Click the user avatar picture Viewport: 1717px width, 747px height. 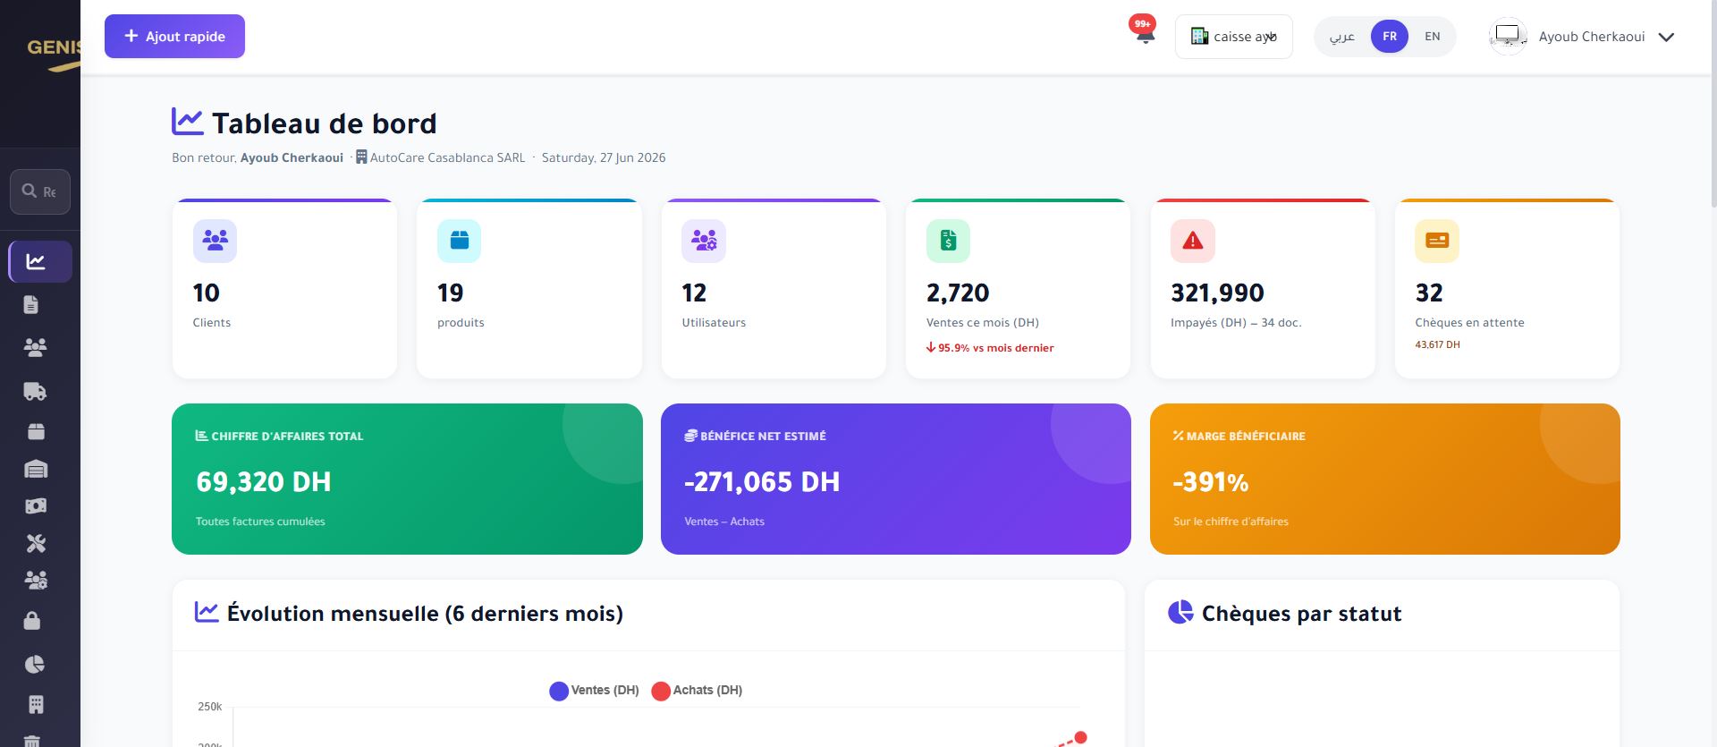(1508, 37)
